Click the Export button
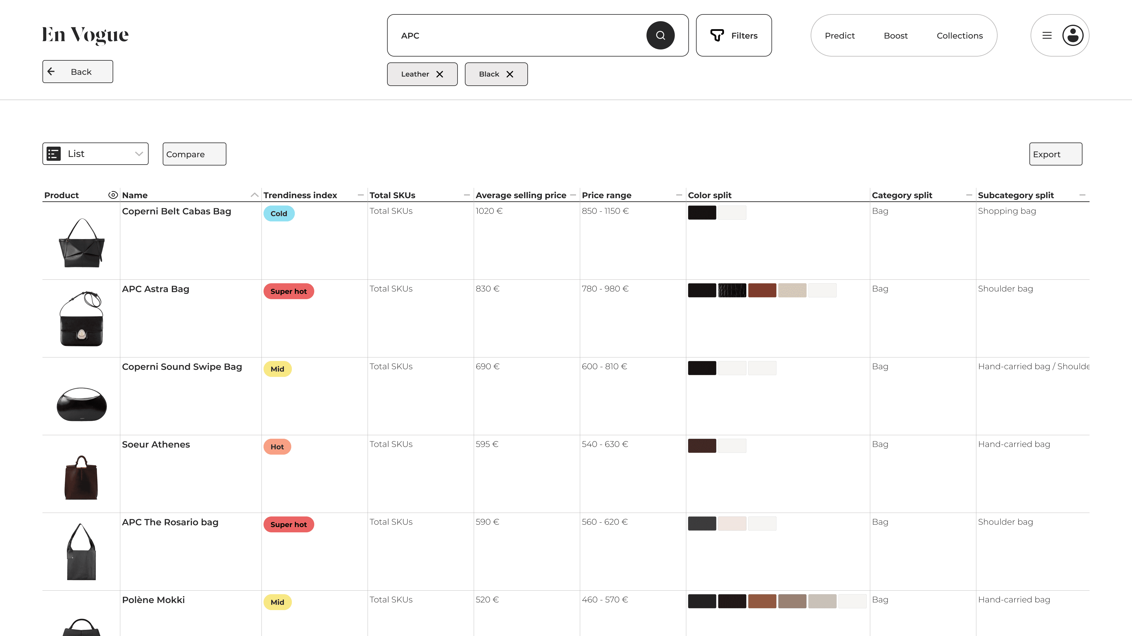Viewport: 1132px width, 636px height. pyautogui.click(x=1055, y=154)
